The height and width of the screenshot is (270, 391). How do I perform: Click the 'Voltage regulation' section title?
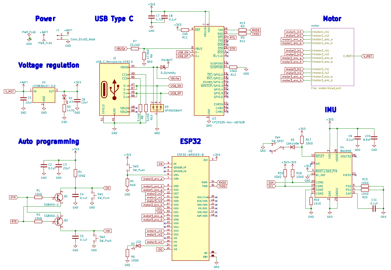49,65
